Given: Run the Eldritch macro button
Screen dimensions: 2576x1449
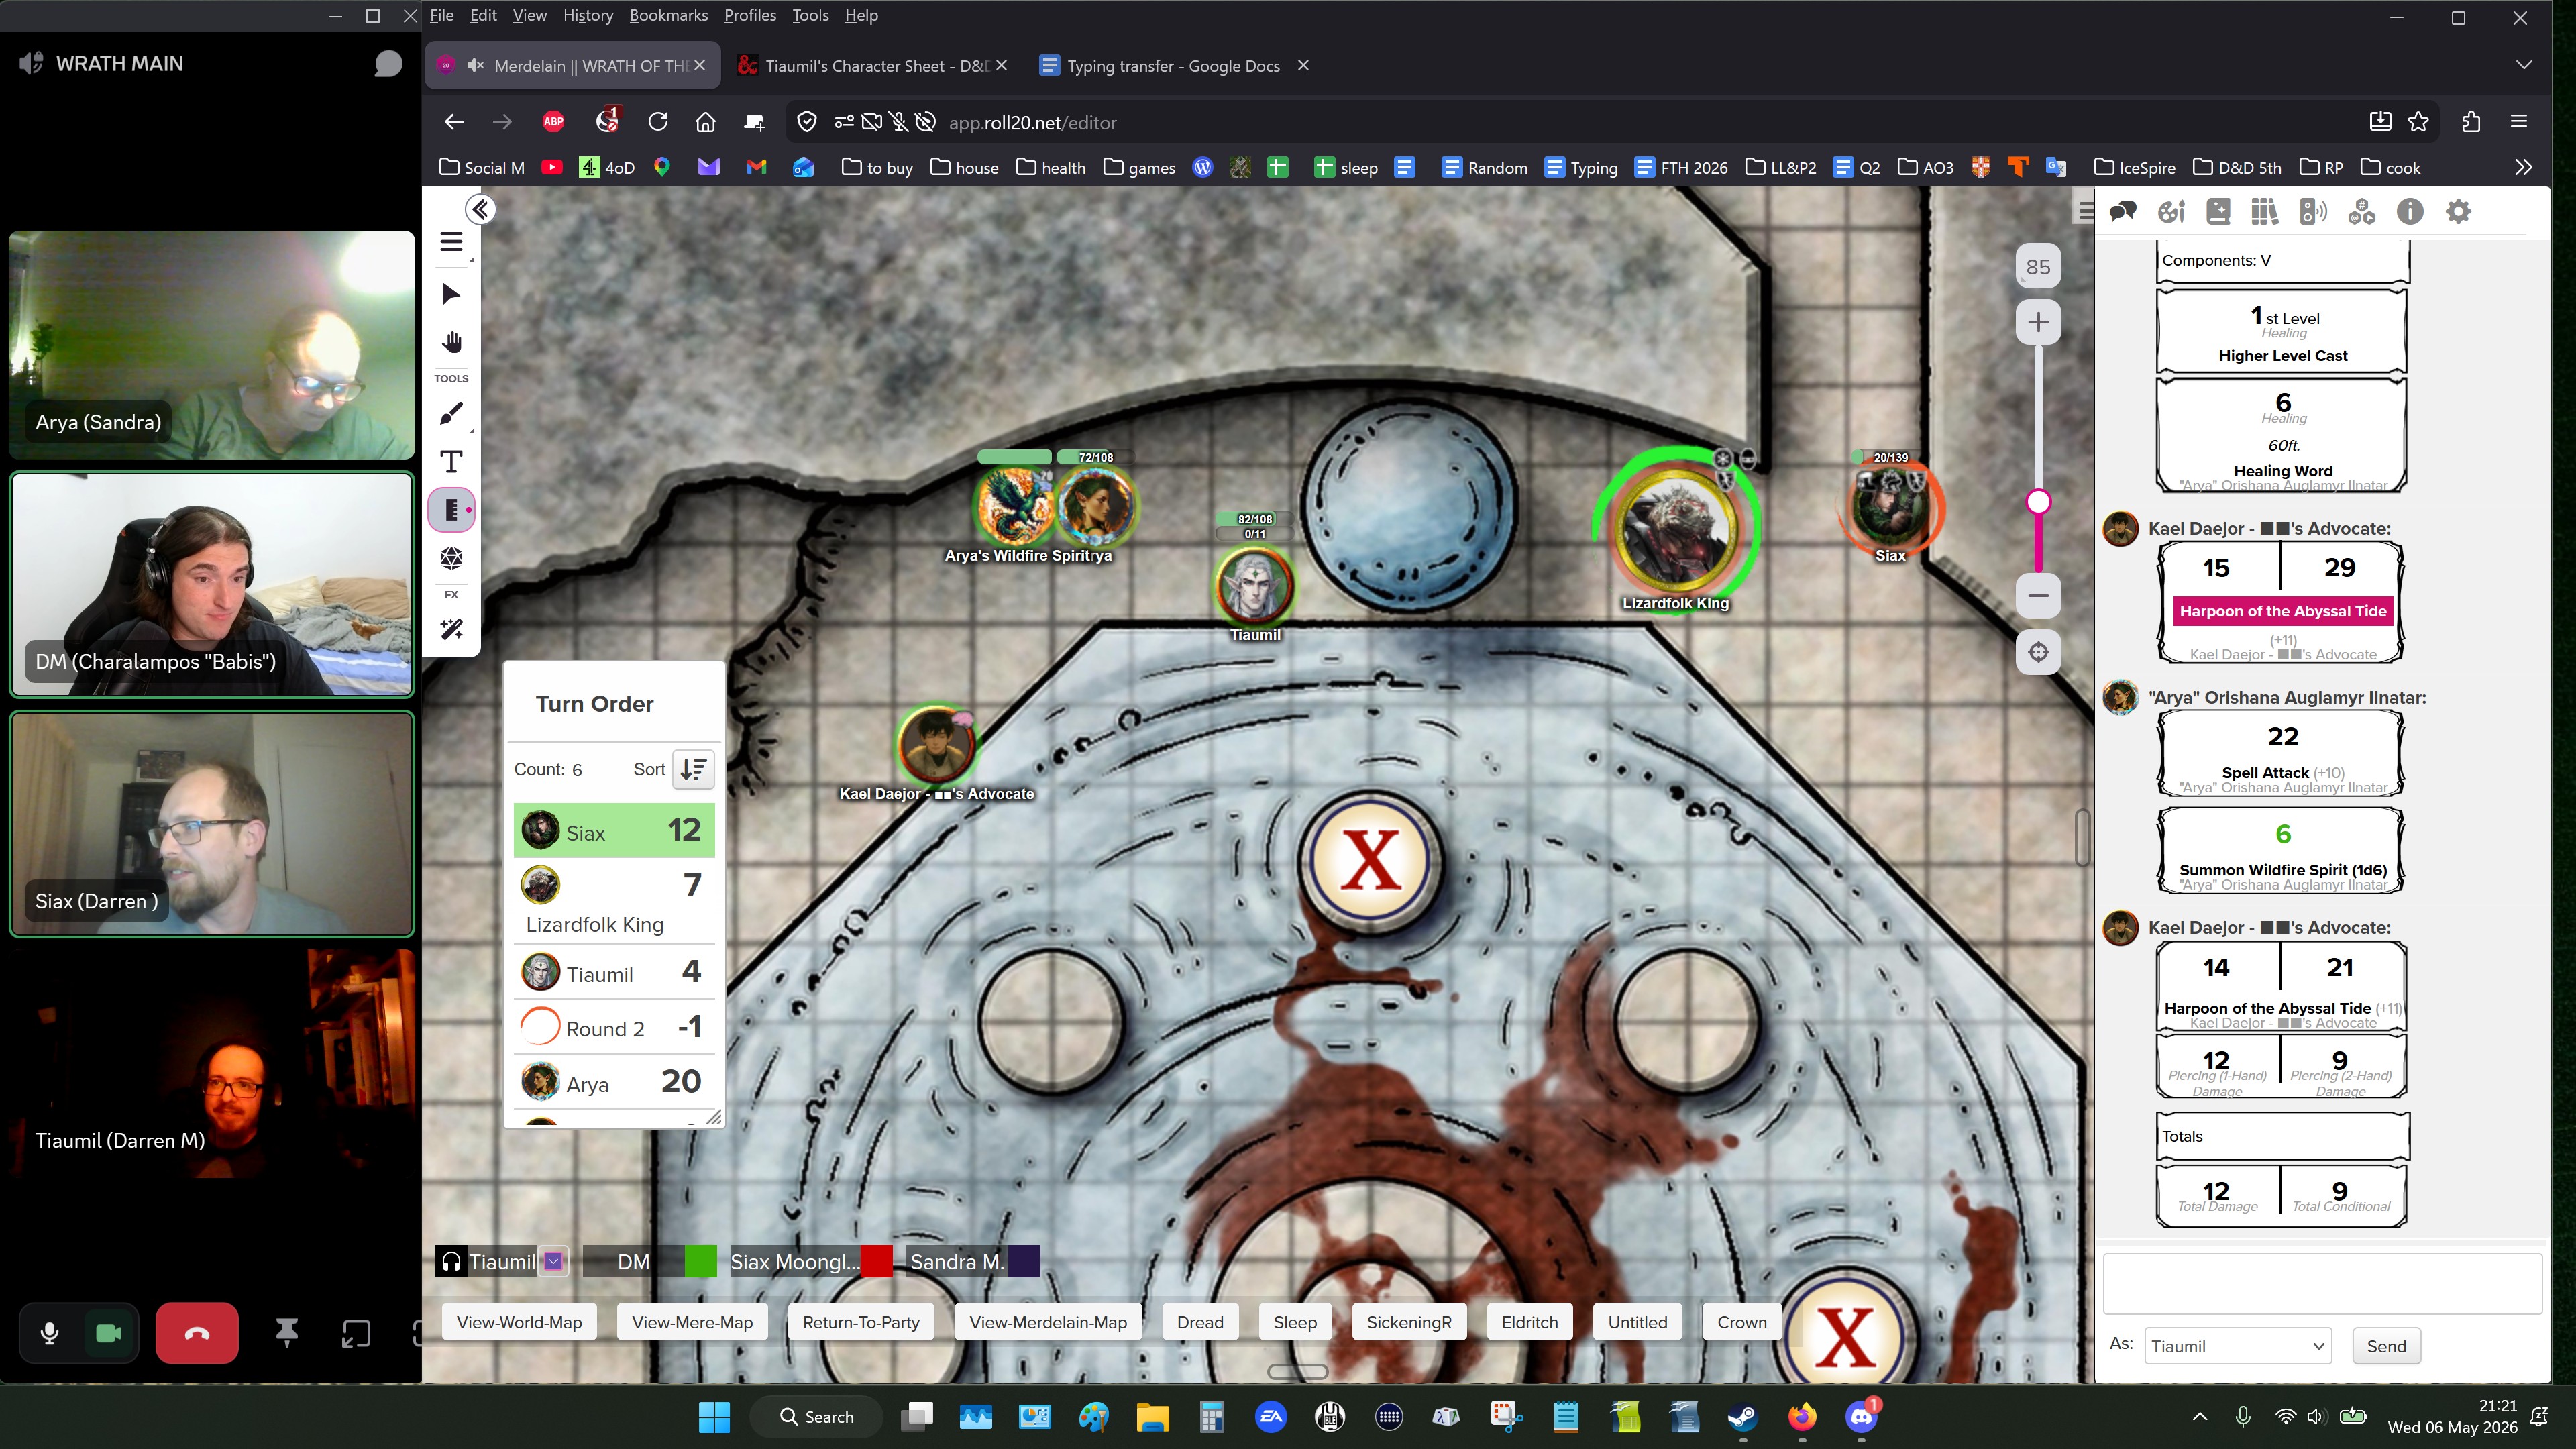Looking at the screenshot, I should (1529, 1322).
